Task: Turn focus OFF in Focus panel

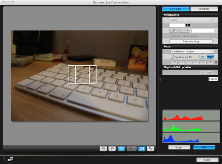Action: point(210,57)
